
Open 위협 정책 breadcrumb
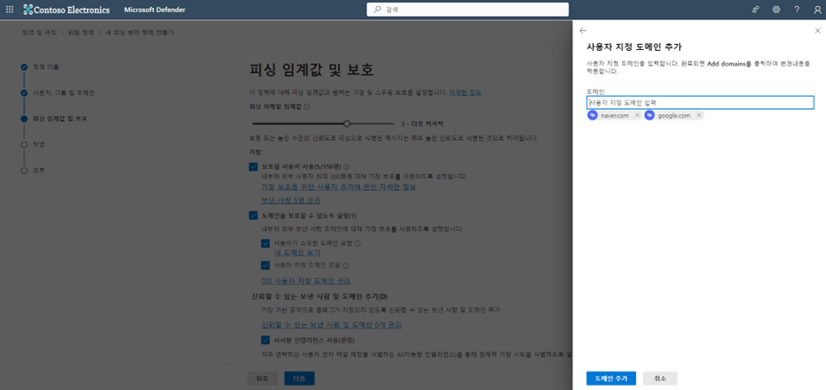(81, 32)
